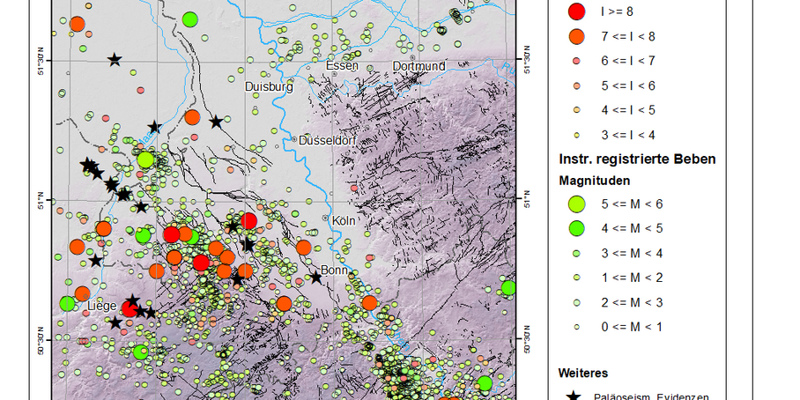Click the black star left of Bonn
Screen dimensions: 800x400
pyautogui.click(x=315, y=278)
